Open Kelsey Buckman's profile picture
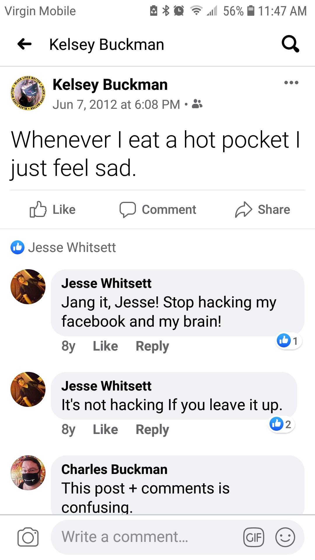Viewport: 315px width, 560px height. [x=28, y=93]
